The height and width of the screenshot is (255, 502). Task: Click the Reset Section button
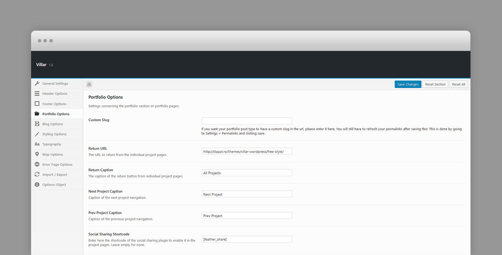tap(435, 84)
